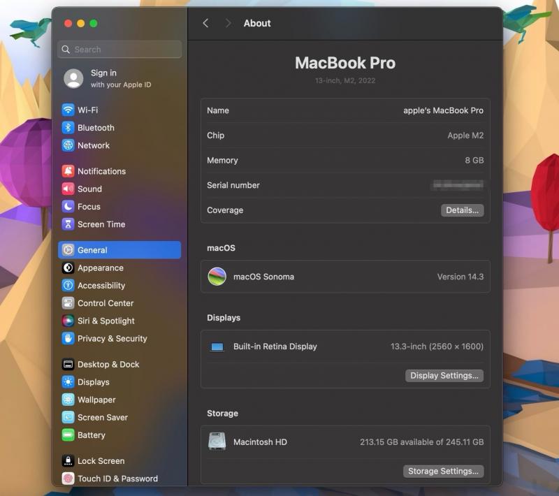Click the About title in header
The image size is (559, 496).
257,23
